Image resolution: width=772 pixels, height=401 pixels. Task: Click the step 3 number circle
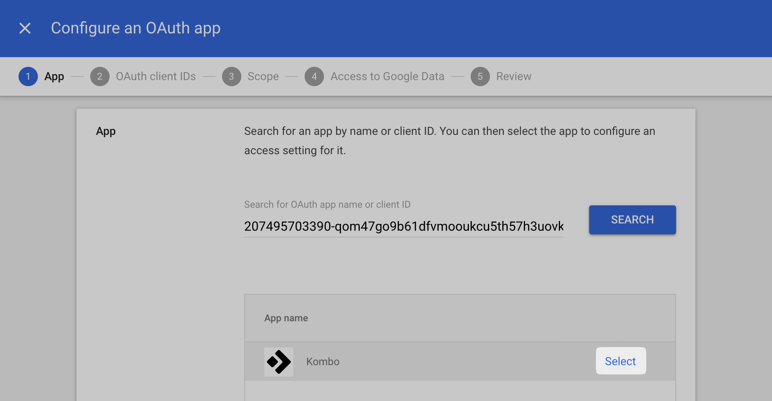tap(232, 76)
